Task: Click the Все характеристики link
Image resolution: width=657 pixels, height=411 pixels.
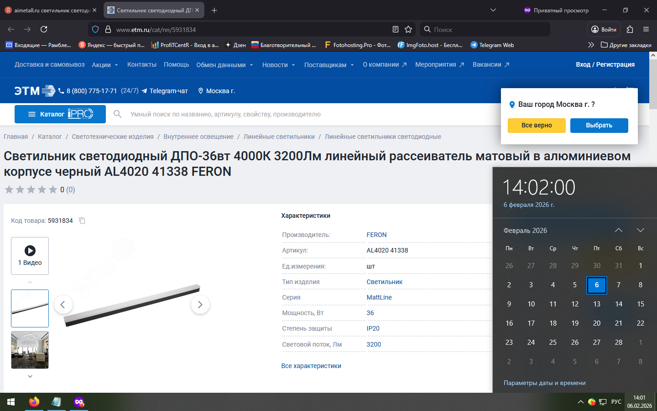Action: pyautogui.click(x=311, y=366)
